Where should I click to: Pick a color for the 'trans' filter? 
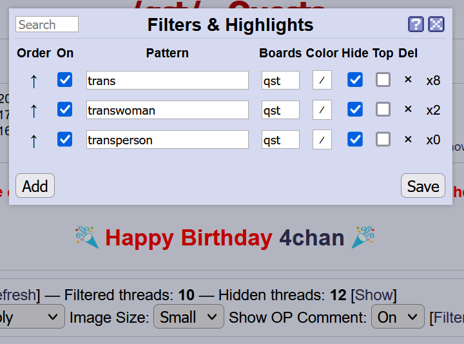click(x=322, y=80)
